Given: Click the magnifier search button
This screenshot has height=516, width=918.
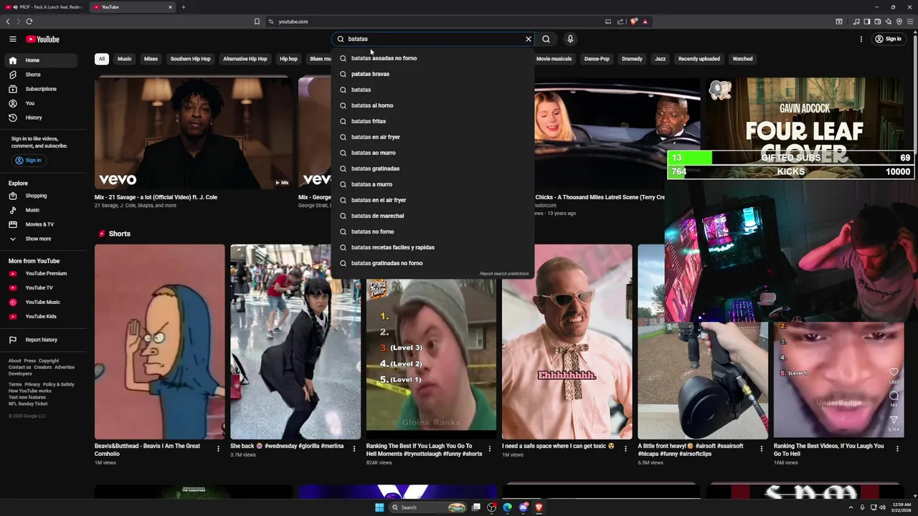Looking at the screenshot, I should click(x=546, y=39).
